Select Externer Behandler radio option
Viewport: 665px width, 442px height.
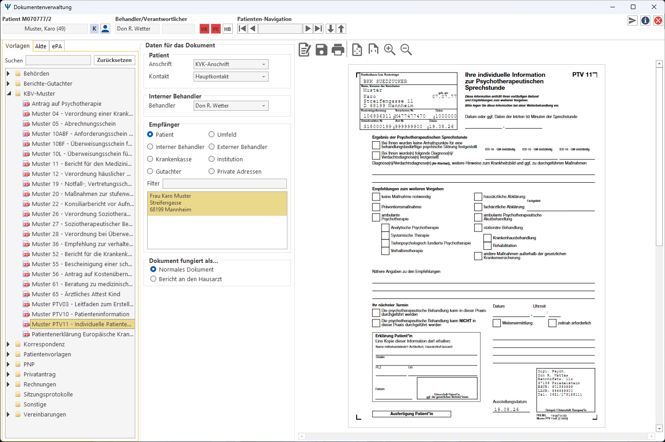(238, 147)
